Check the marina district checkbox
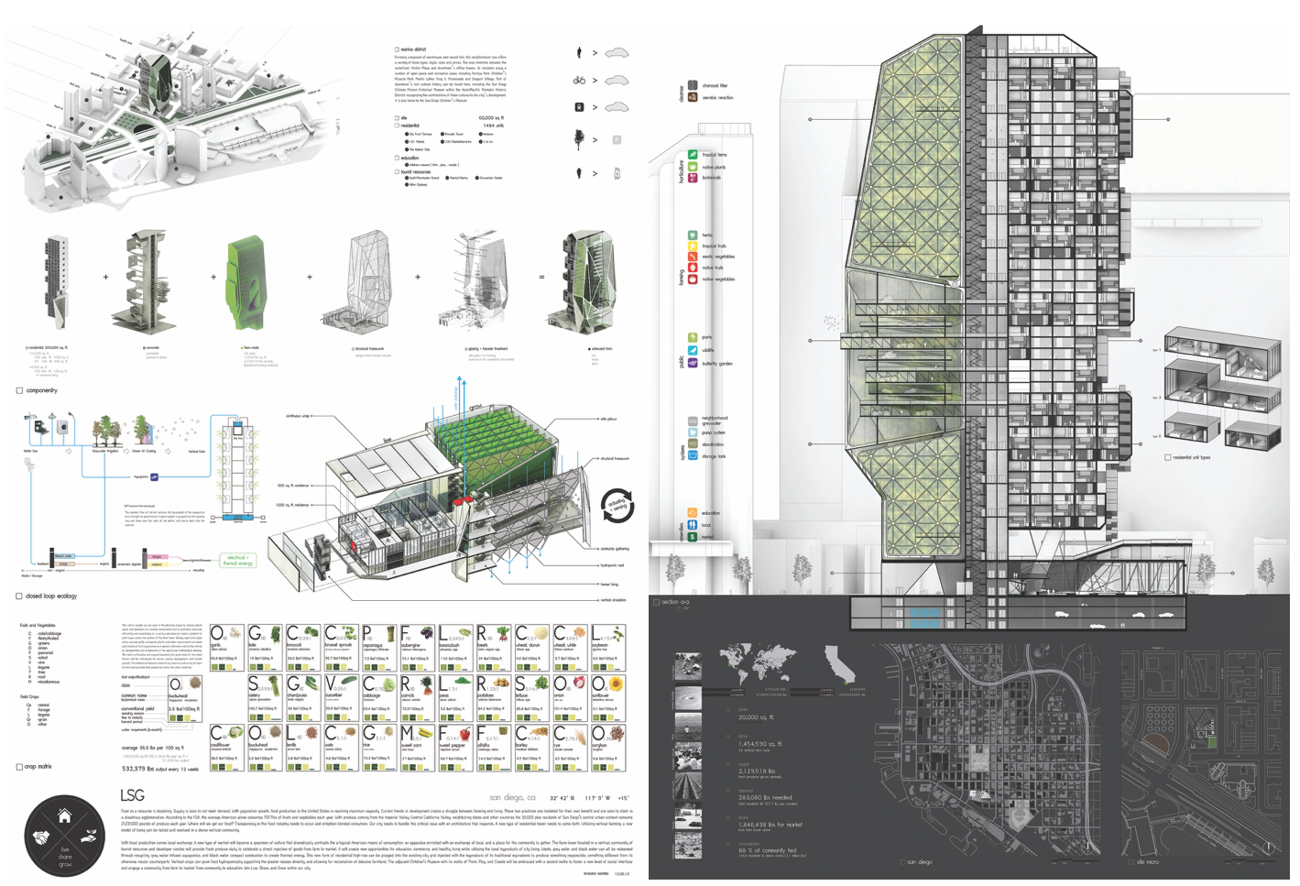 point(397,49)
